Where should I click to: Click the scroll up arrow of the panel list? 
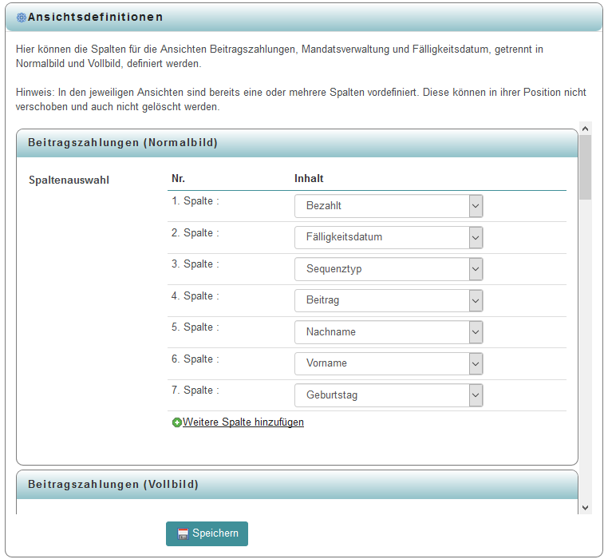[585, 128]
